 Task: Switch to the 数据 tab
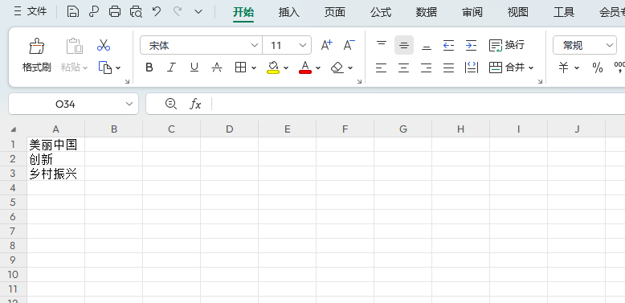[427, 12]
